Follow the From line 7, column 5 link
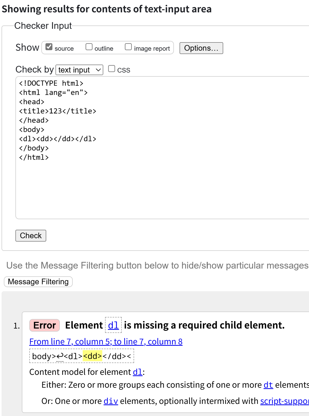The image size is (309, 416). [106, 342]
